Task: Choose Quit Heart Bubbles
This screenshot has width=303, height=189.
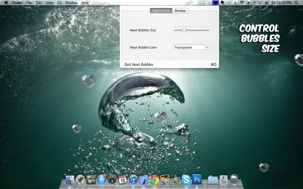Action: tap(139, 65)
